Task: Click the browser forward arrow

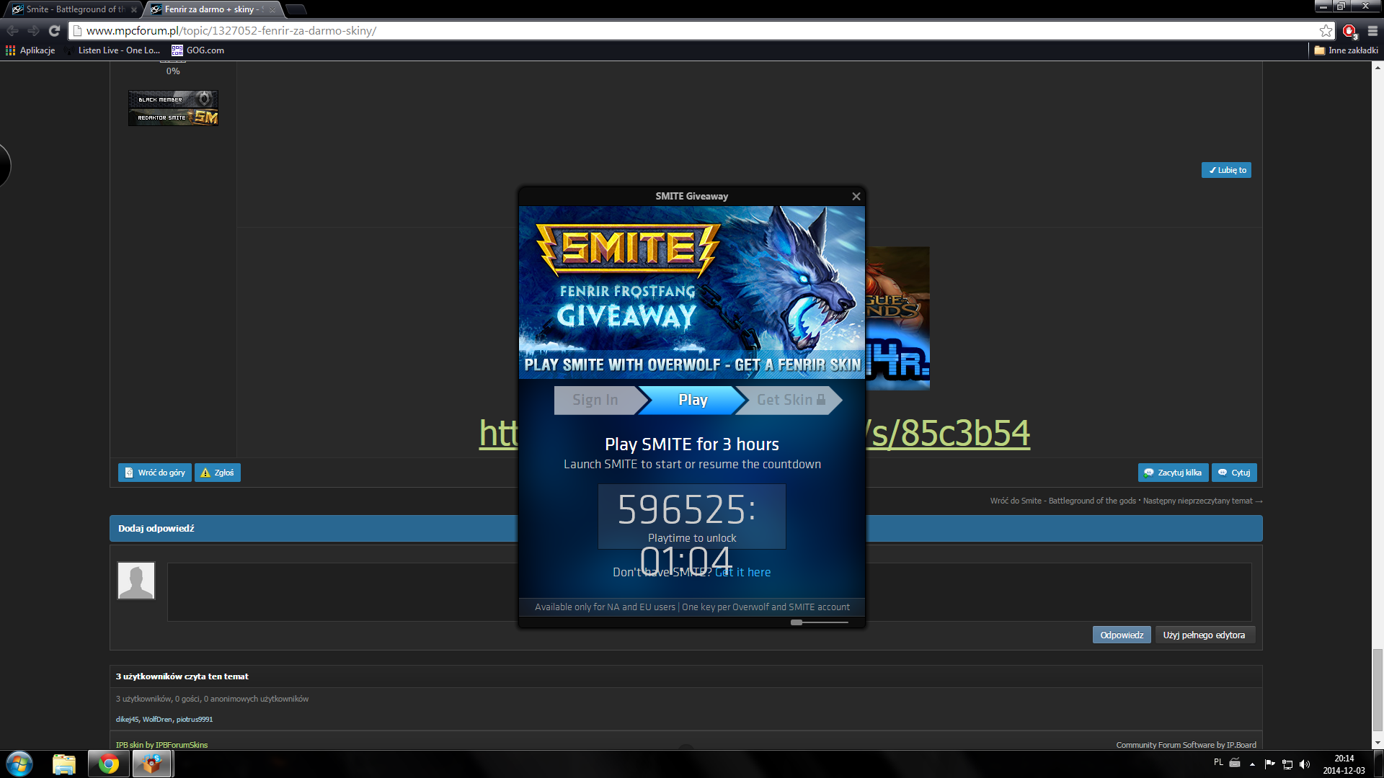Action: coord(33,31)
